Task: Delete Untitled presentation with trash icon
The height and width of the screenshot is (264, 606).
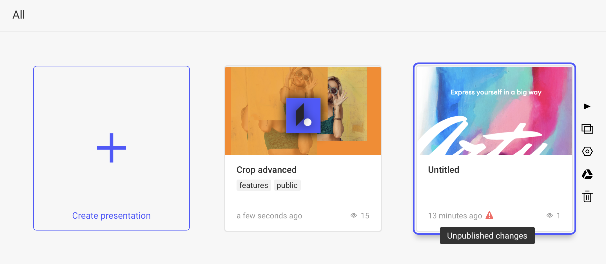Action: click(587, 196)
